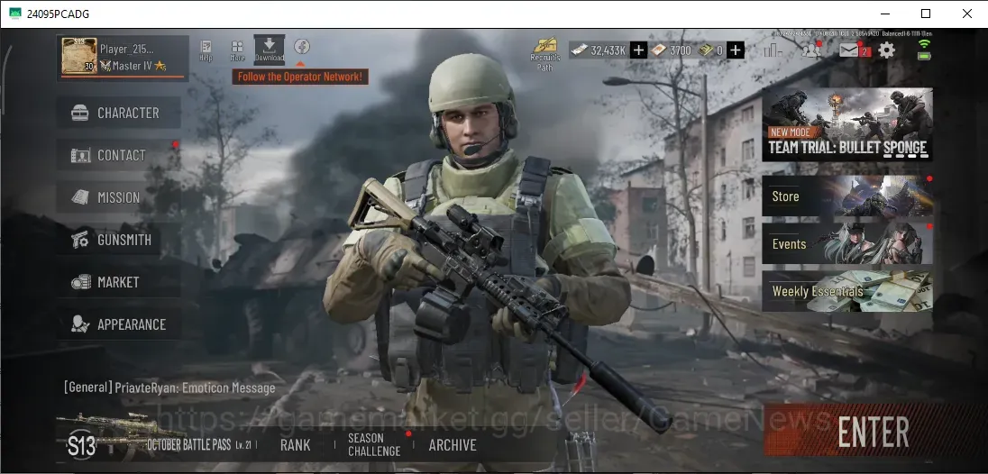This screenshot has height=474, width=988.
Task: Open the Store panel
Action: [x=846, y=196]
